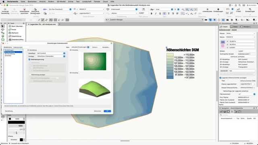Open the Arial font name dropdown

pos(164,9)
